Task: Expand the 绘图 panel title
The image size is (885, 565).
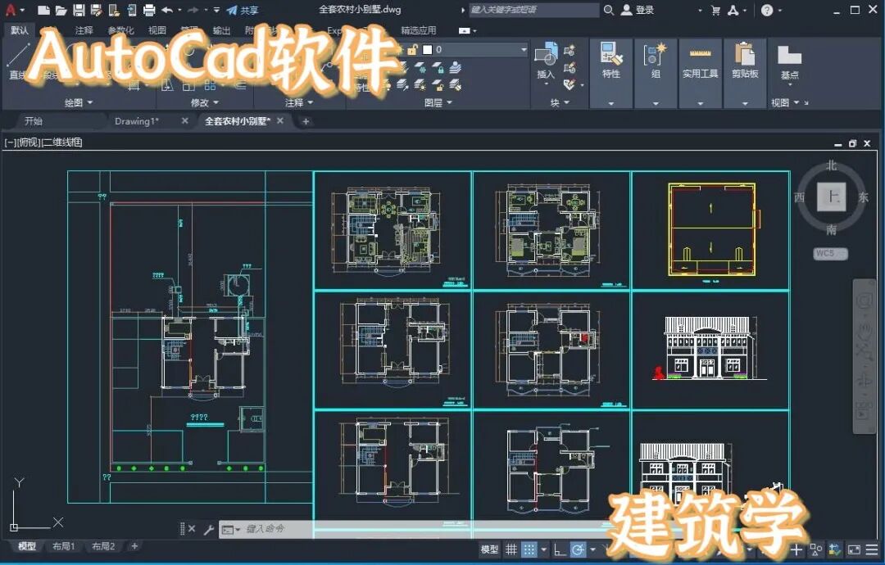Action: [79, 102]
